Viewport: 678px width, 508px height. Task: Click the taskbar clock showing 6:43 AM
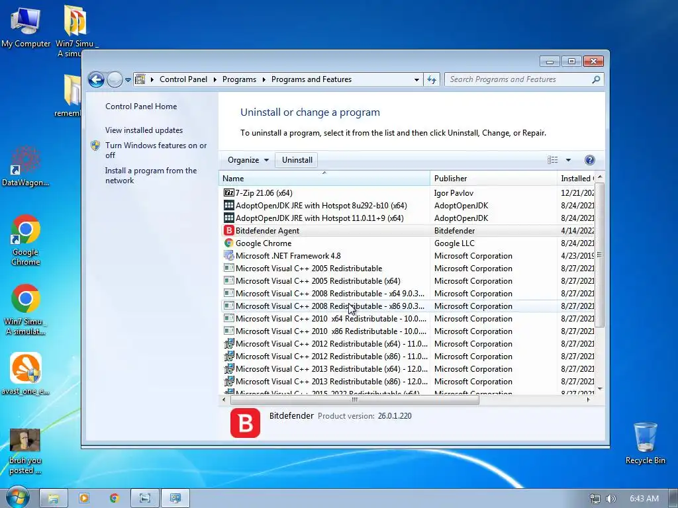[x=644, y=499]
